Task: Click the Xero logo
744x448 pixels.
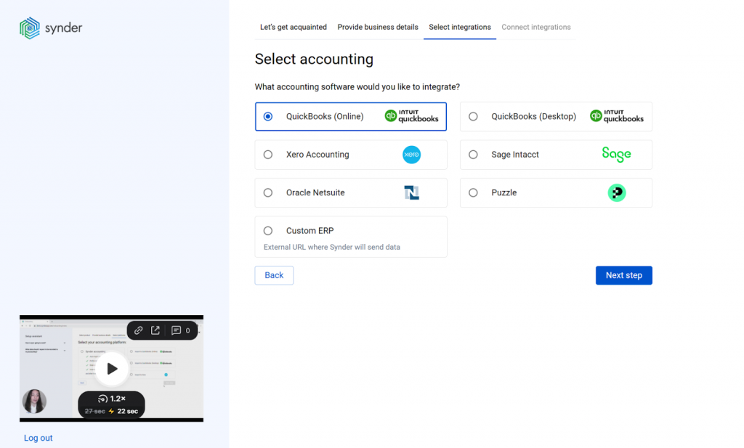Action: 411,155
